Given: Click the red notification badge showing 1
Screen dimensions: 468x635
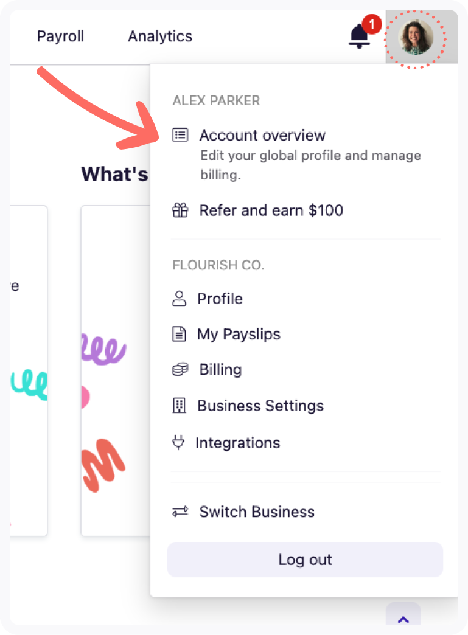Looking at the screenshot, I should coord(372,24).
